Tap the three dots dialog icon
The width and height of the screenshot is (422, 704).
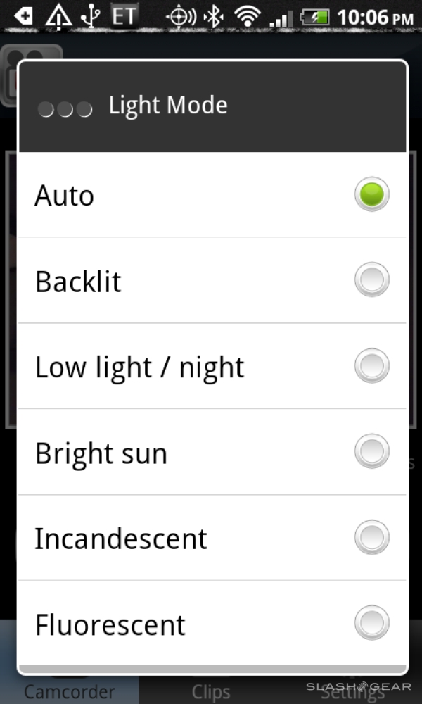coord(65,109)
